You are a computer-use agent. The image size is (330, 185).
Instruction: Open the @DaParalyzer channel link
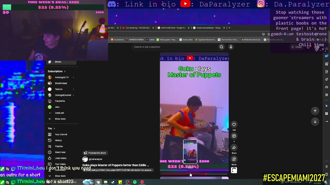click(x=95, y=159)
